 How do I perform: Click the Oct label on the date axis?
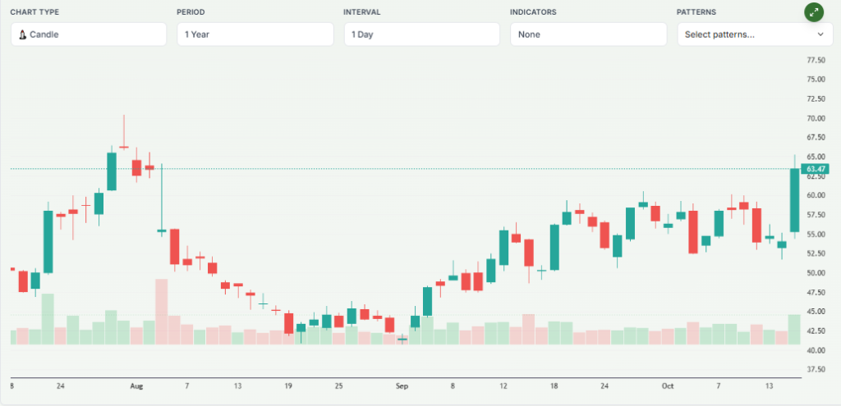667,385
